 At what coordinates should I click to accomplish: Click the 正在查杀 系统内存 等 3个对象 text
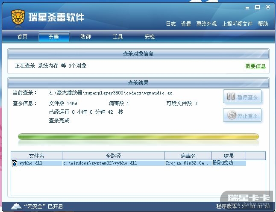[x=50, y=66]
